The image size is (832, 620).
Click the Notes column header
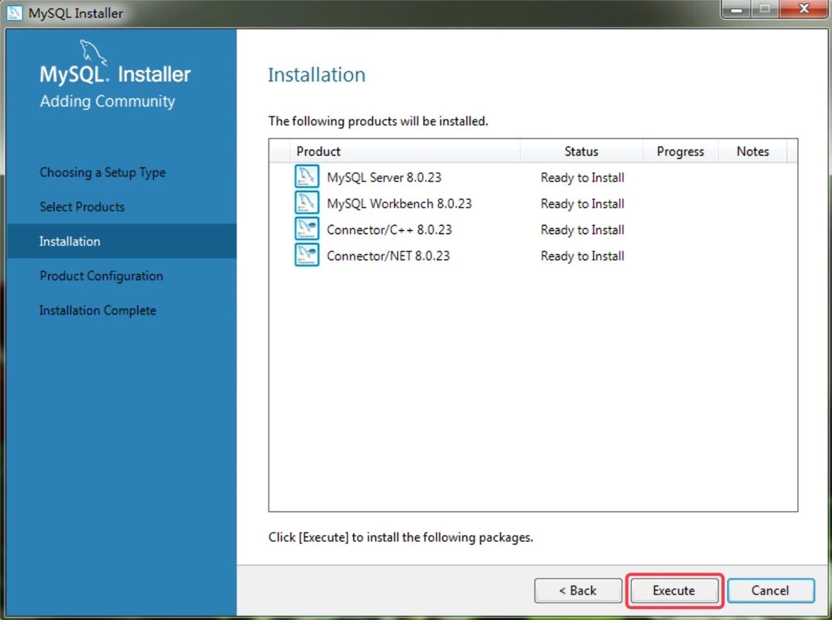[x=753, y=151]
